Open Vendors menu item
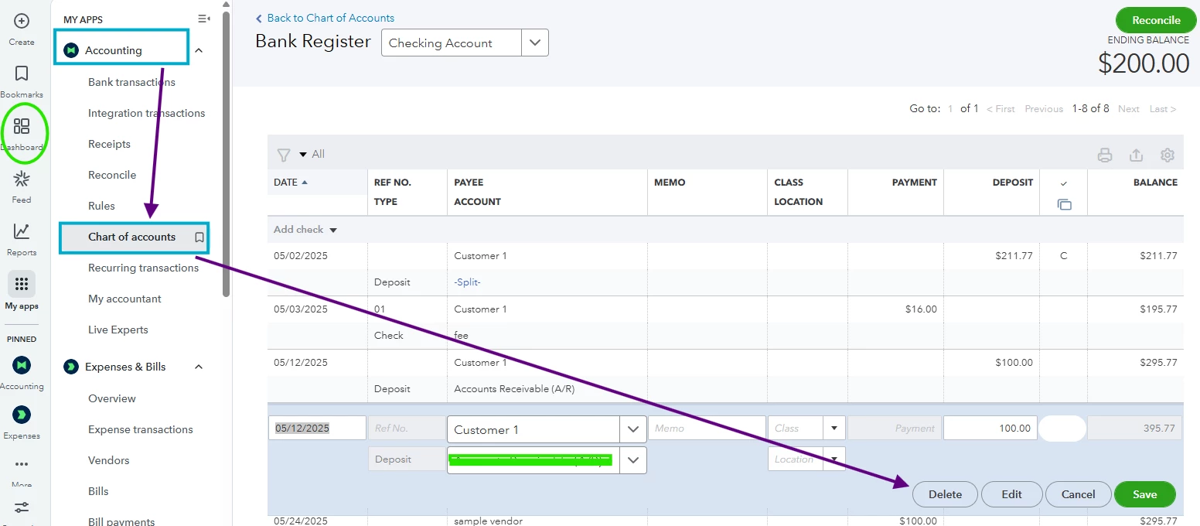The width and height of the screenshot is (1200, 526). click(108, 460)
